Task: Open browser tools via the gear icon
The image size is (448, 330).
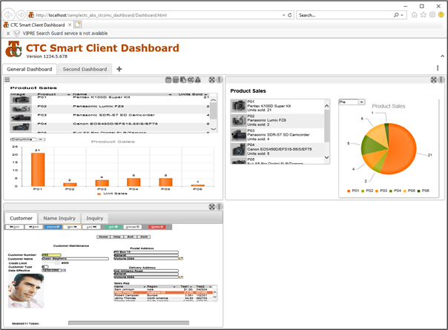Action: pos(432,15)
